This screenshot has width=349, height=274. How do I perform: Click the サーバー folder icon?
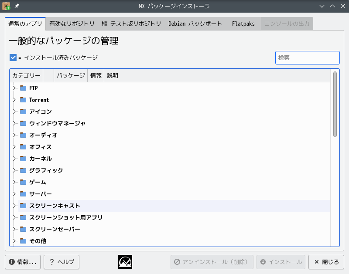click(x=23, y=194)
